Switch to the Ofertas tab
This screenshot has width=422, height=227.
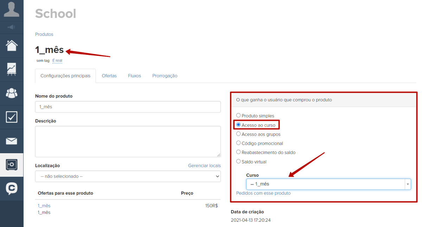109,76
